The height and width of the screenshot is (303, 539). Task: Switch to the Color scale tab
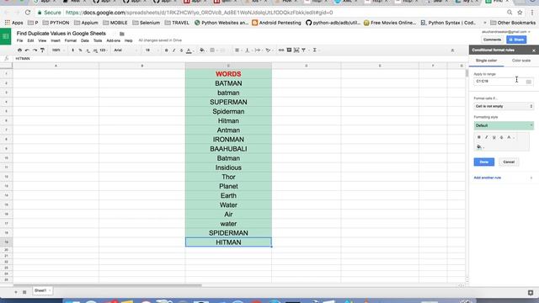pos(521,61)
